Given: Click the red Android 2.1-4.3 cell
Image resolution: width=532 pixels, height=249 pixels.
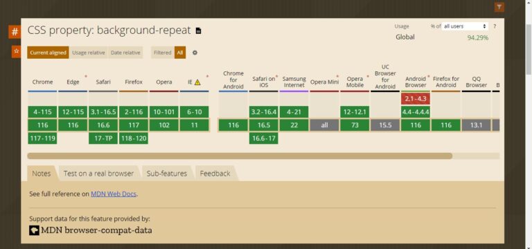Looking at the screenshot, I should 416,99.
